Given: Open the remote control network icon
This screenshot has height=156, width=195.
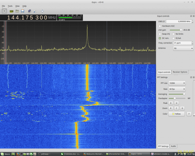Looking at the screenshot, I should pyautogui.click(x=29, y=11).
